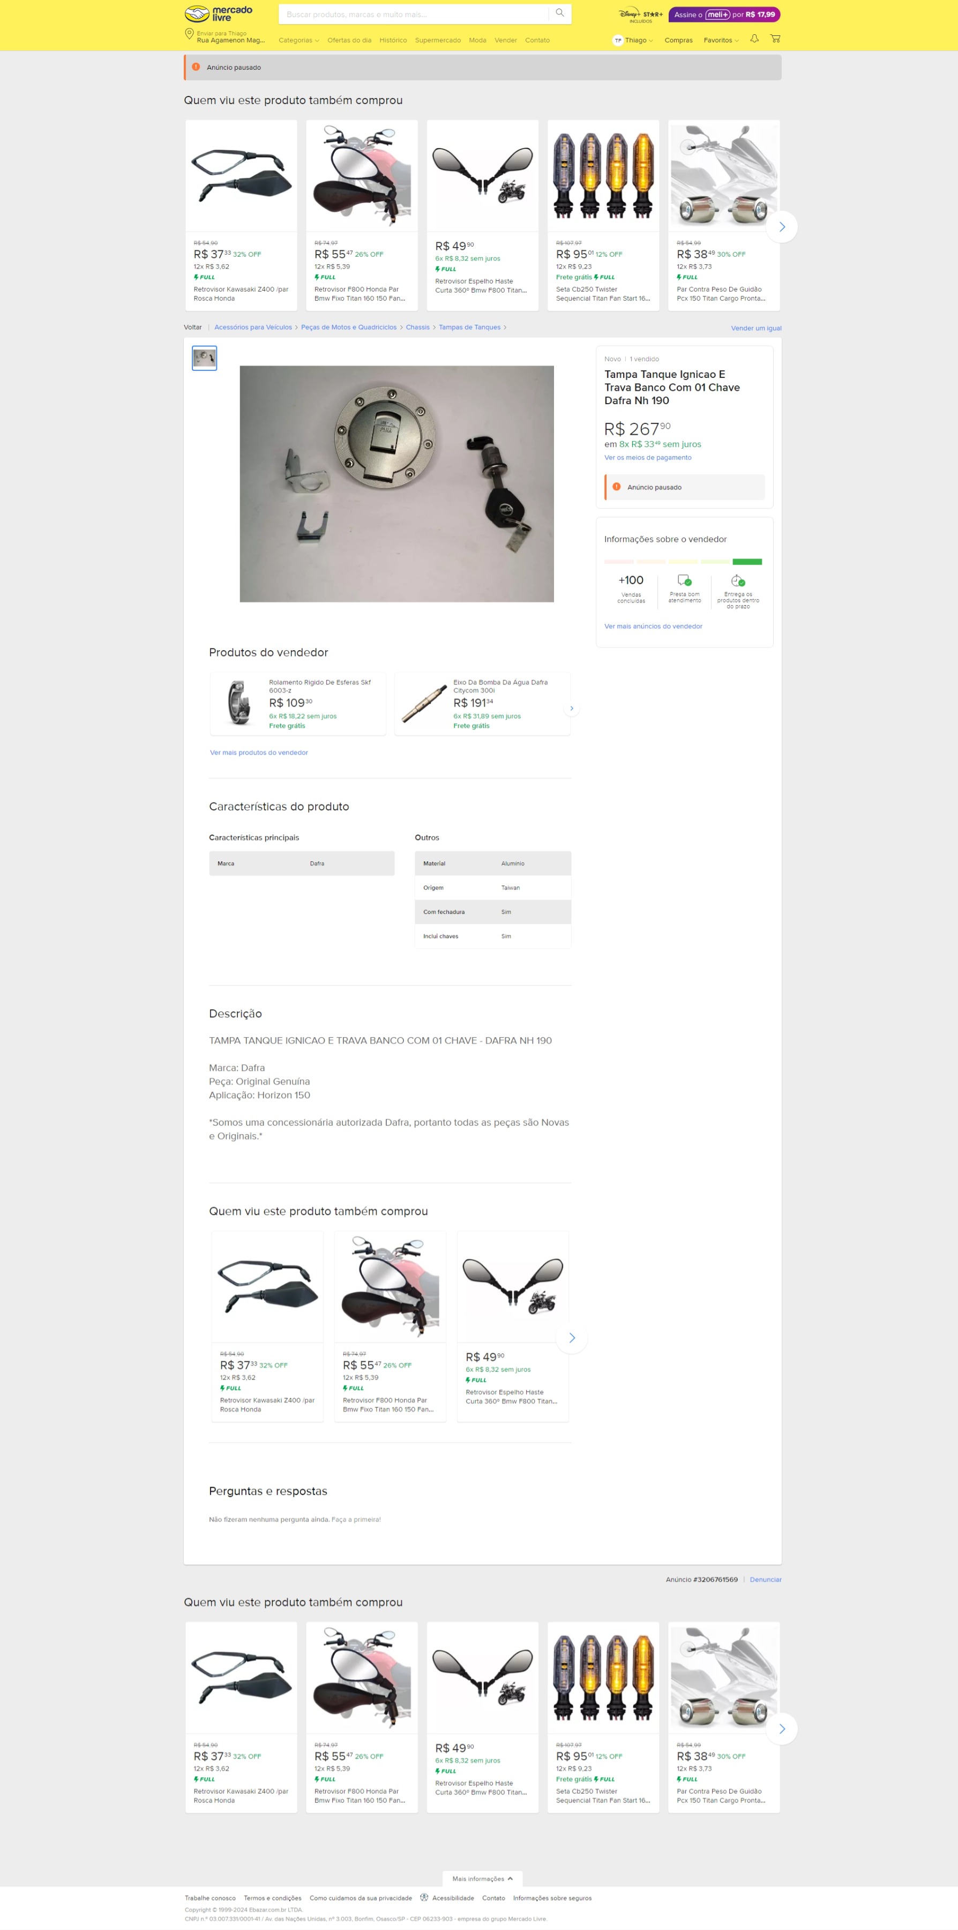Expand the Favoritos dropdown

tap(721, 40)
